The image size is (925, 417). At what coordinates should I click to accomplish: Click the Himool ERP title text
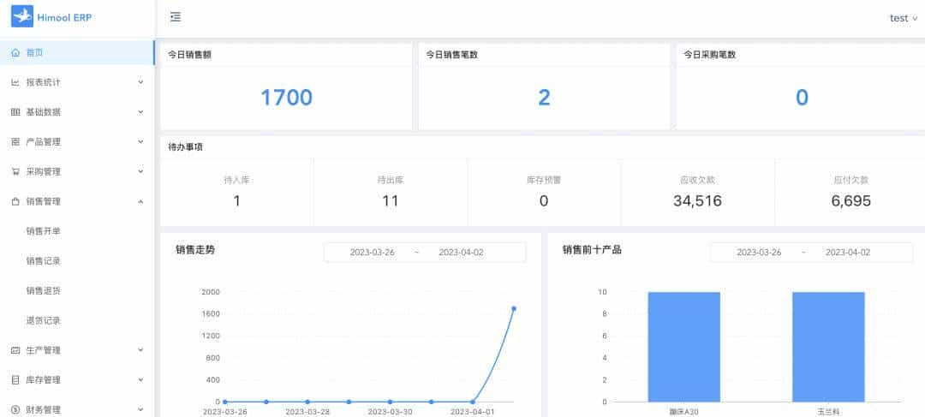coord(64,18)
